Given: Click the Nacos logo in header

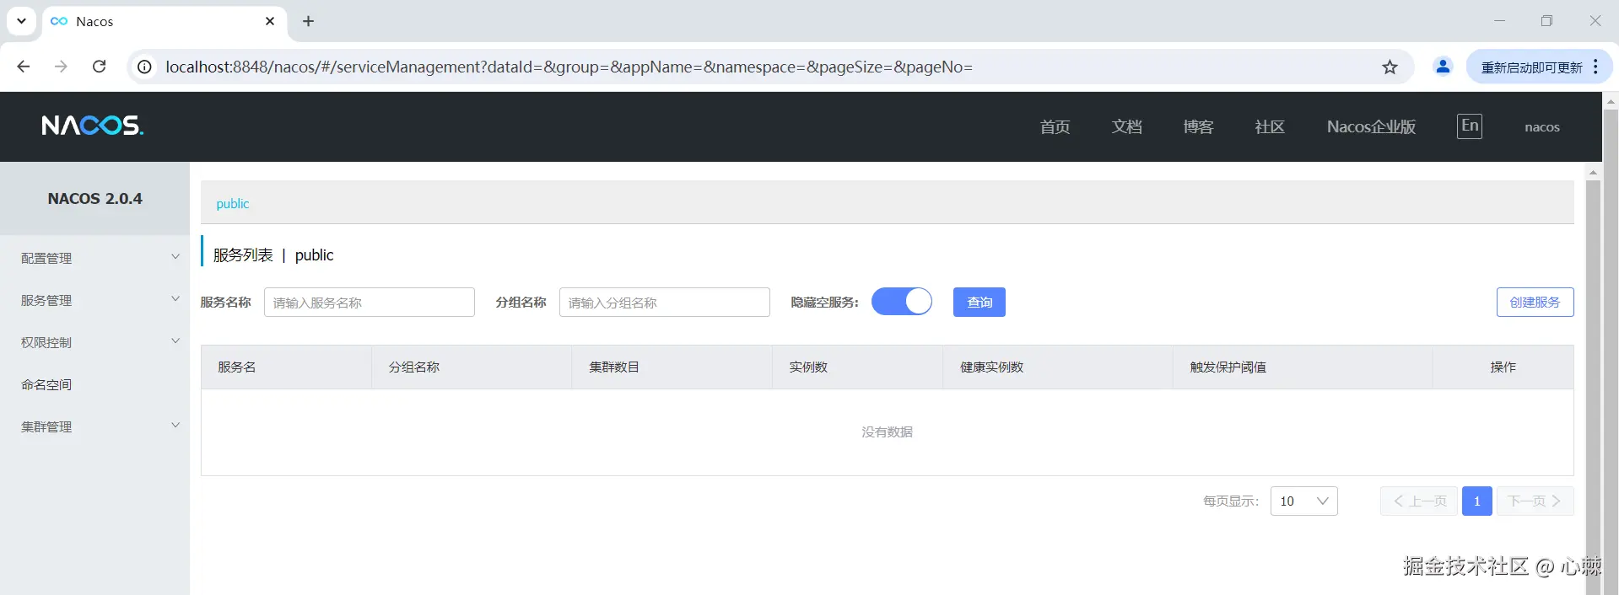Looking at the screenshot, I should pyautogui.click(x=93, y=126).
